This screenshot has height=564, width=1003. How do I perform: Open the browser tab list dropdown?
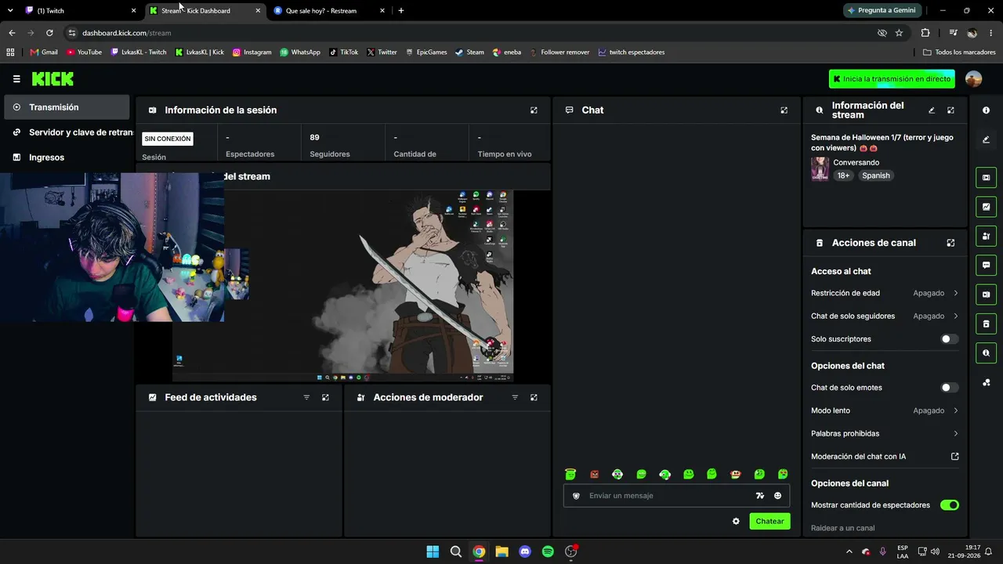click(10, 11)
